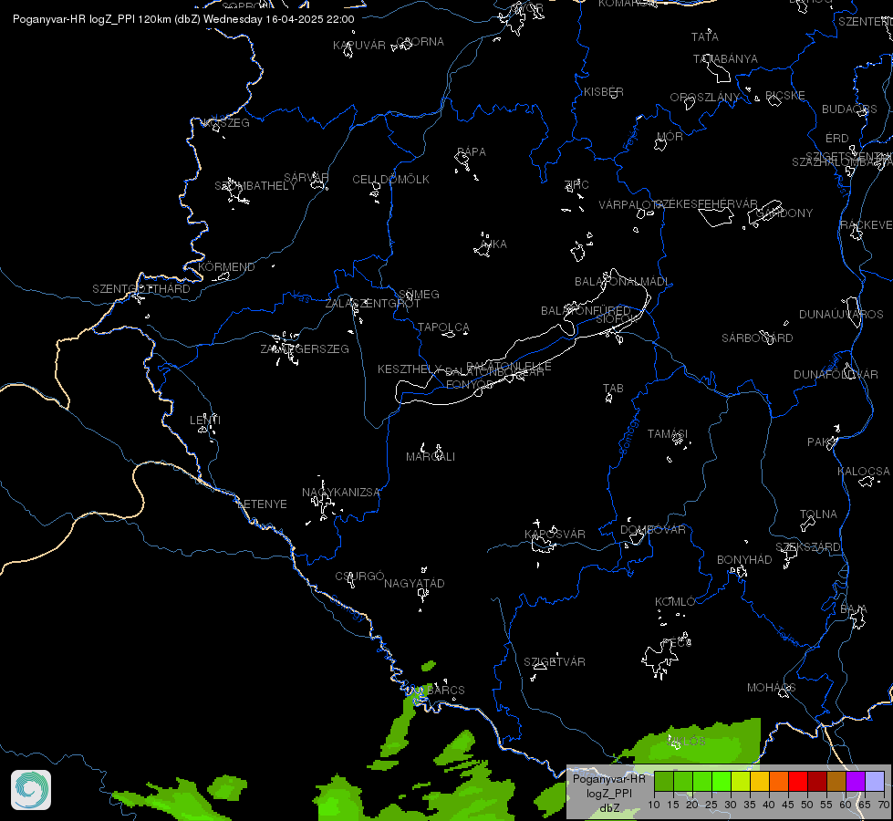Click the BONYHÁD city label
This screenshot has height=821, width=893.
(x=744, y=560)
